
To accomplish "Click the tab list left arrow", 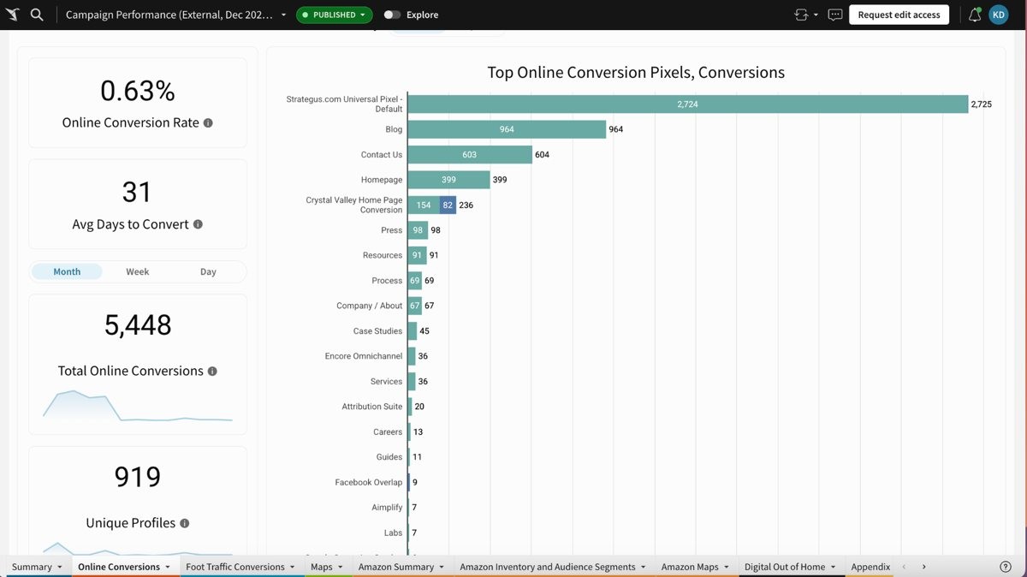I will [904, 567].
